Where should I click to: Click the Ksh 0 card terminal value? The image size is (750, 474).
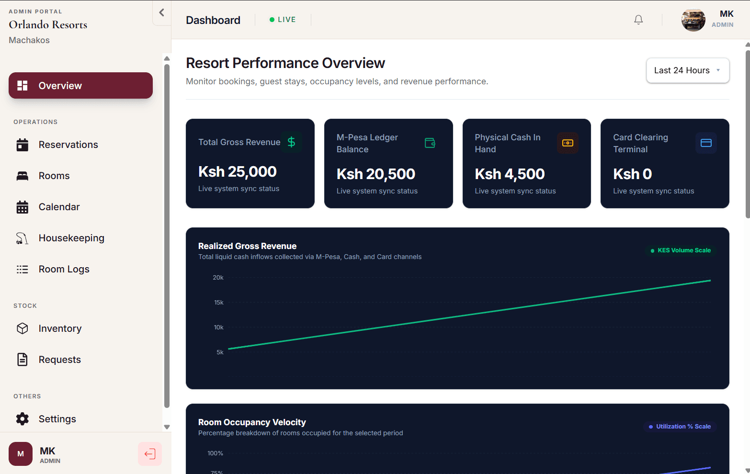click(633, 174)
